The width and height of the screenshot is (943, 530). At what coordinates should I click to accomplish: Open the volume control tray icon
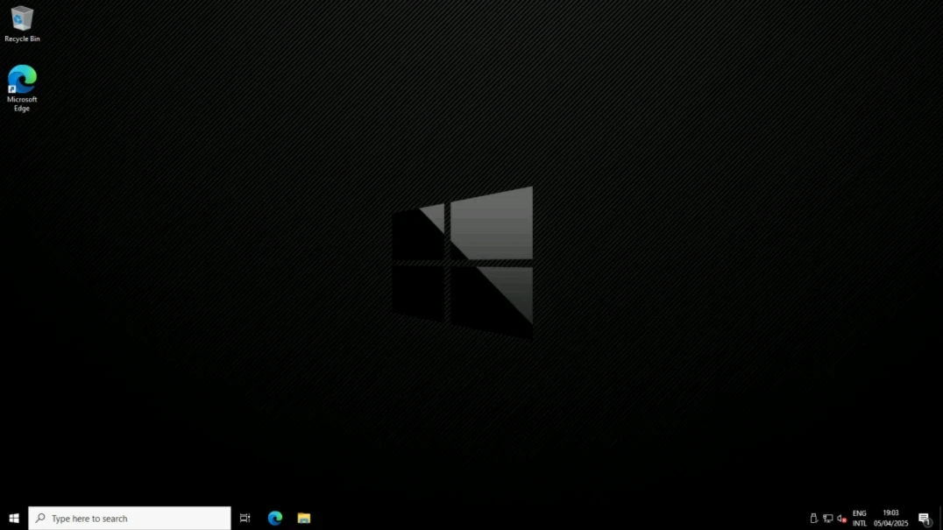[x=842, y=518]
